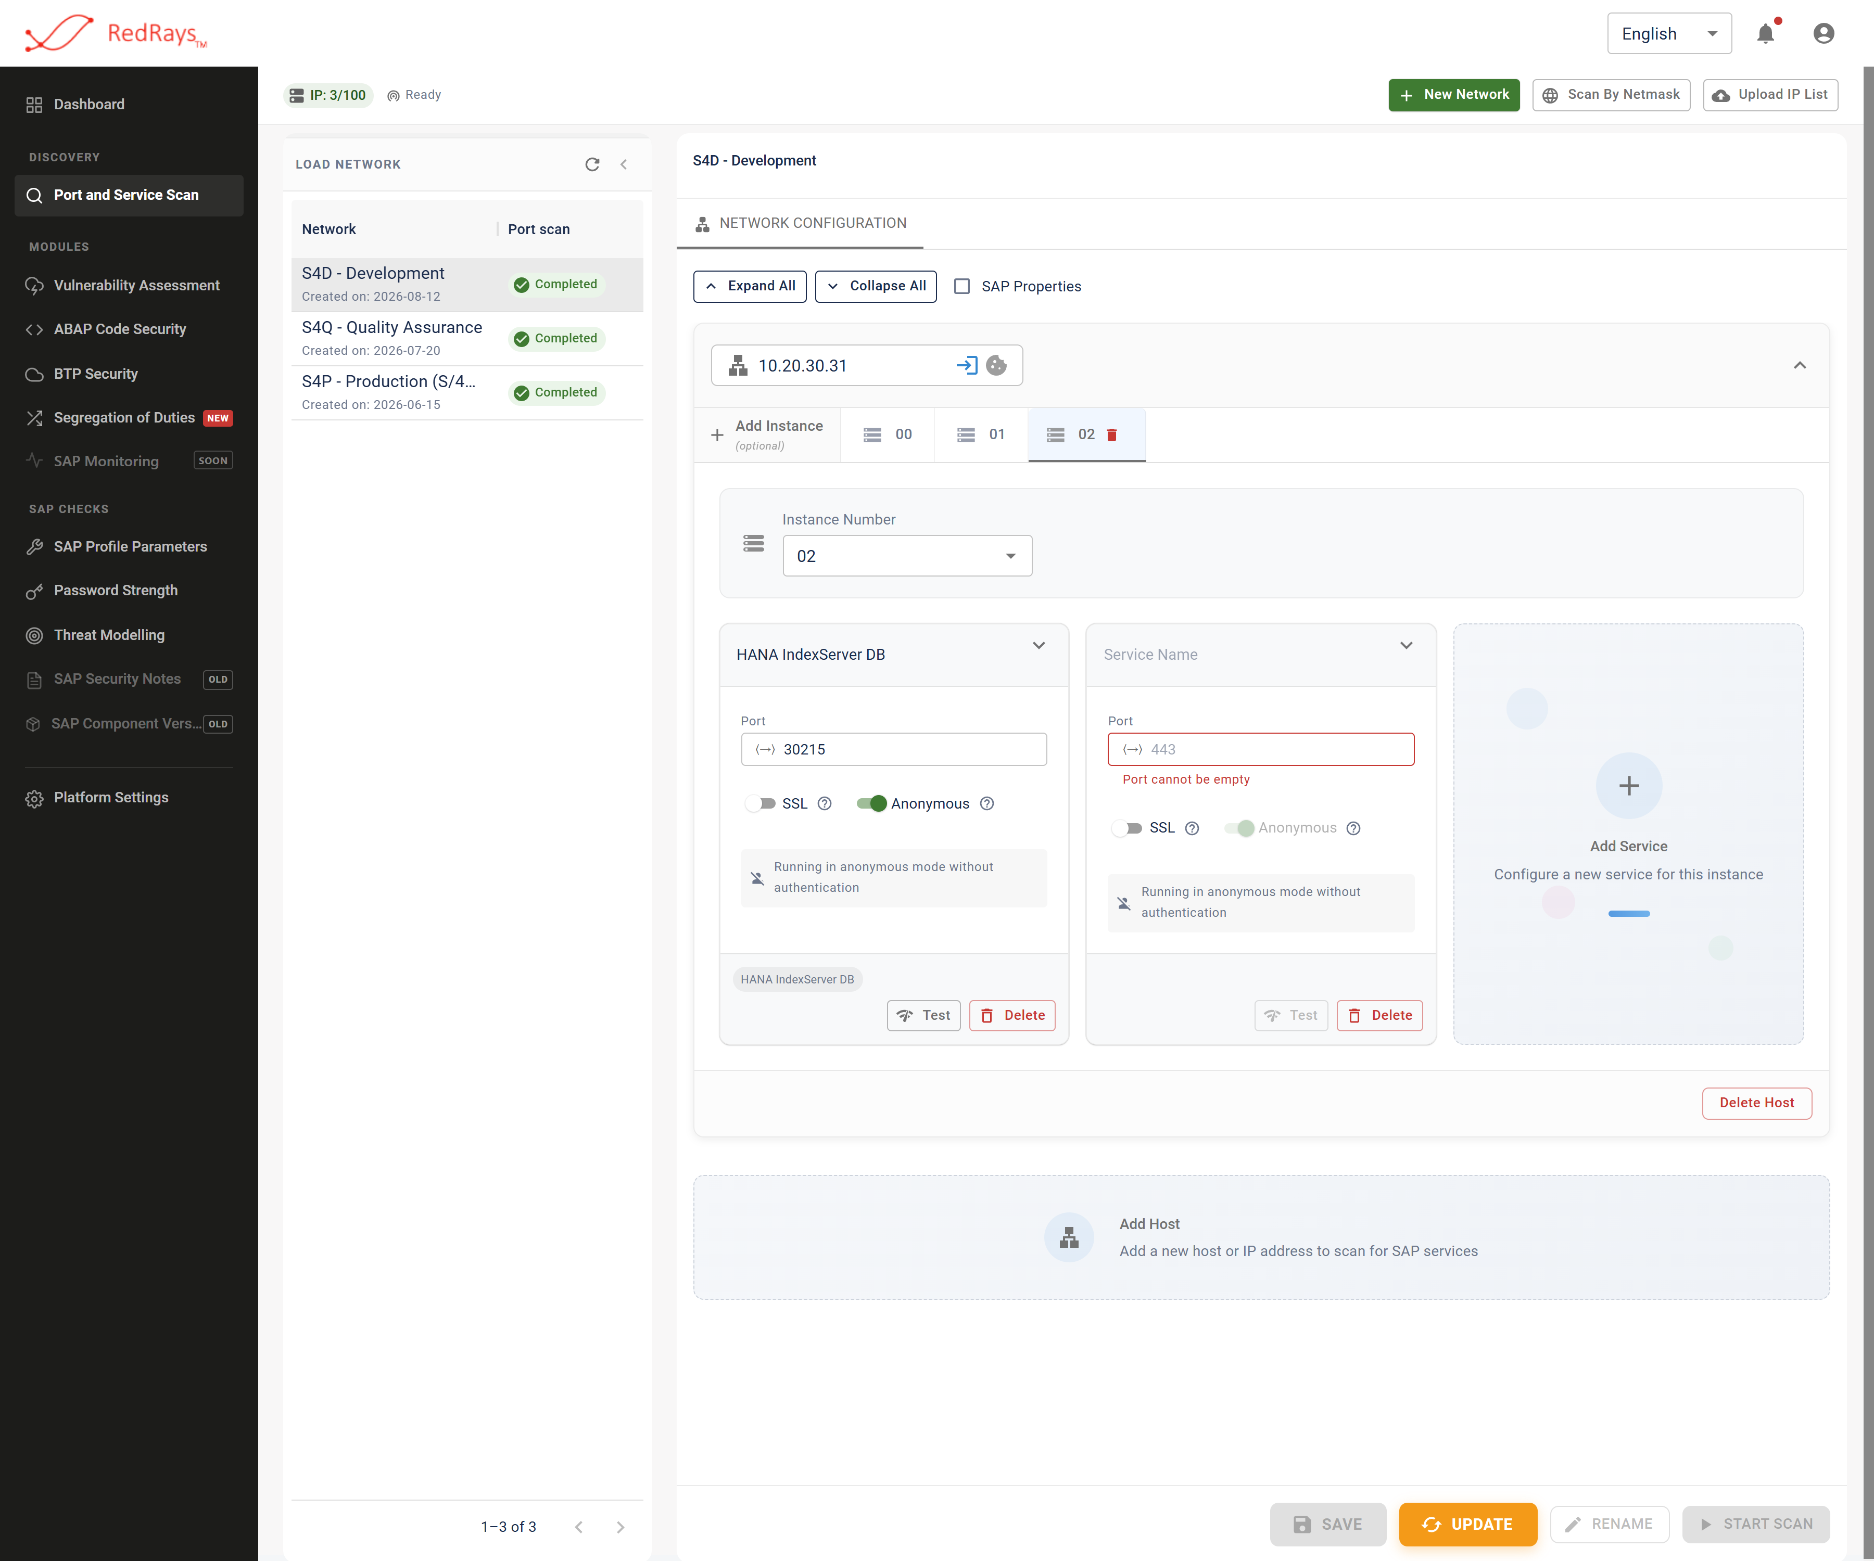Open SAP Profile Parameters check
1874x1561 pixels.
[129, 547]
